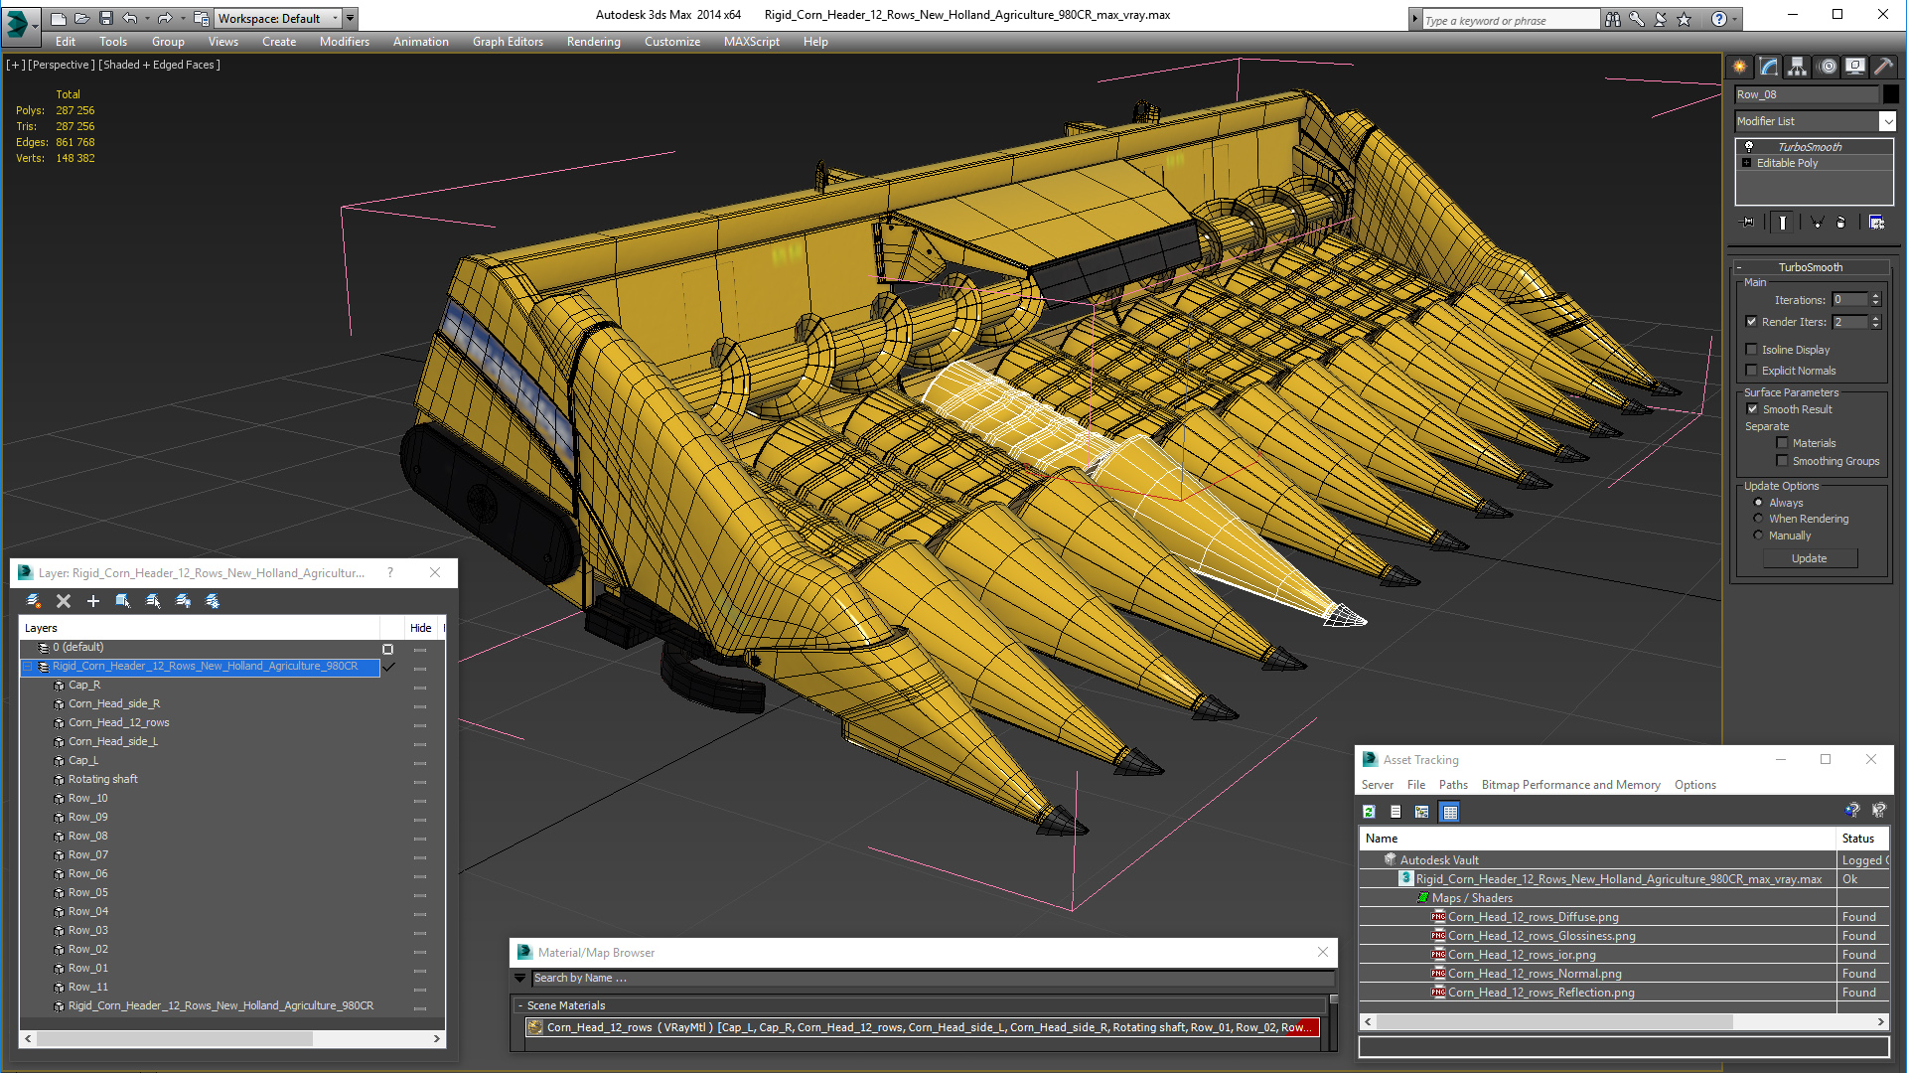Click Delete Layer X icon
This screenshot has width=1907, height=1073.
tap(64, 601)
